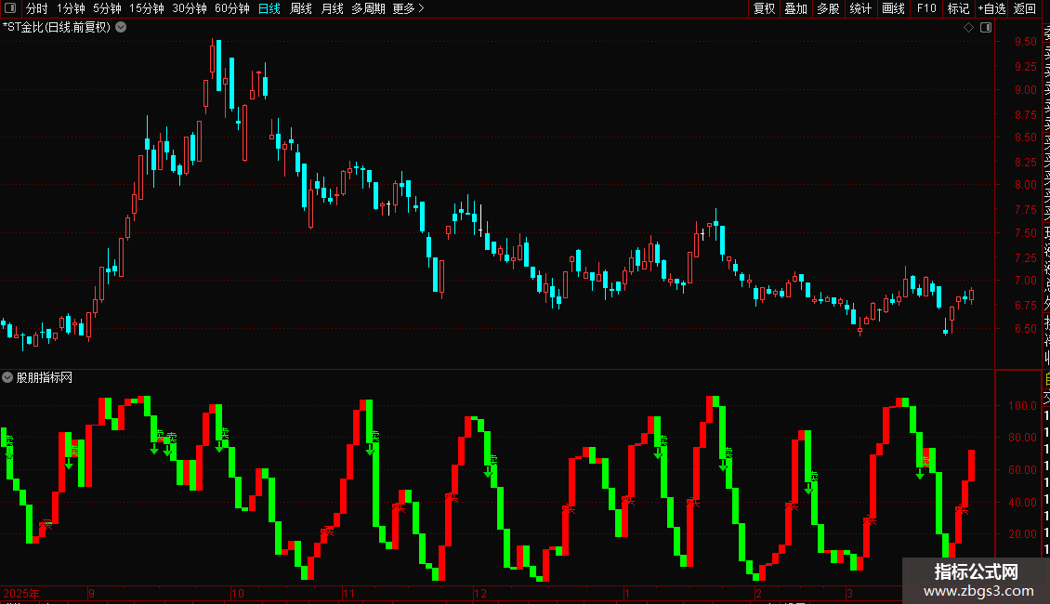Expand dropdown beside 股朋指标网 indicator title
This screenshot has width=1050, height=604.
coord(7,377)
